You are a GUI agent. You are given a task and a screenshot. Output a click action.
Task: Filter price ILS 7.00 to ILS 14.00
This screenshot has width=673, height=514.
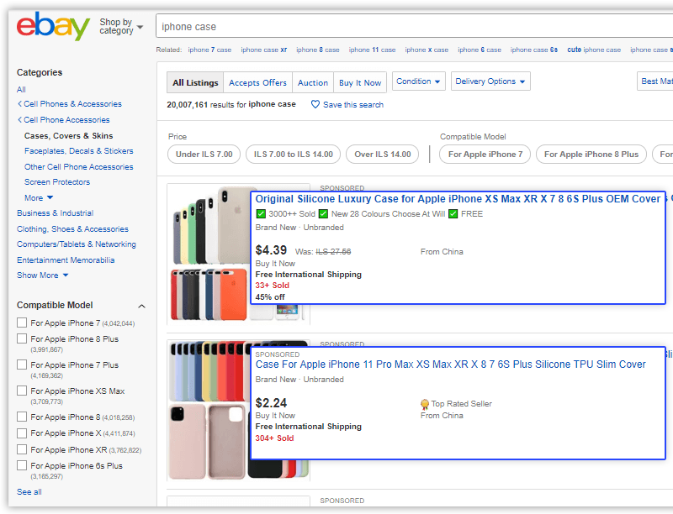(293, 155)
